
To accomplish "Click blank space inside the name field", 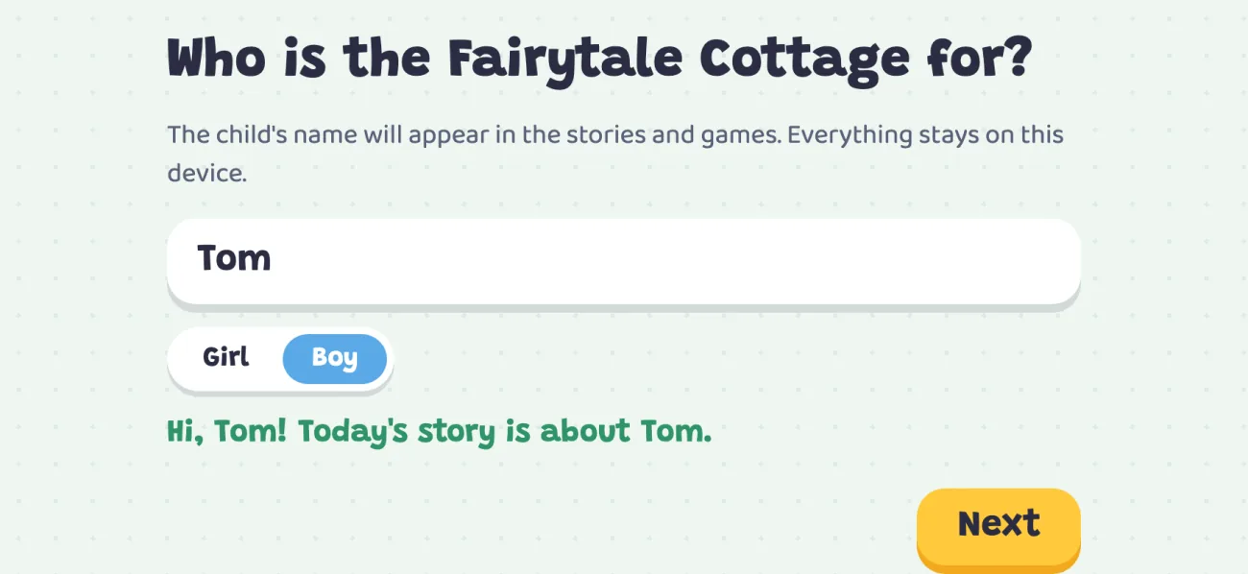I will pyautogui.click(x=672, y=259).
